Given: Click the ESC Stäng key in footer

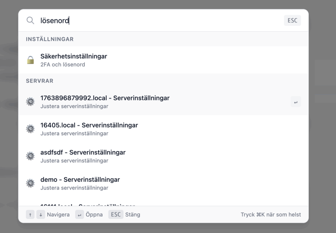Looking at the screenshot, I should (116, 215).
